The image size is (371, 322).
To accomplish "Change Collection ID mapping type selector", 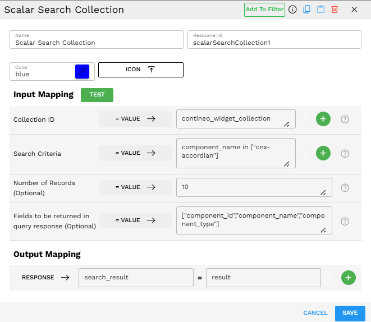I will click(x=135, y=119).
